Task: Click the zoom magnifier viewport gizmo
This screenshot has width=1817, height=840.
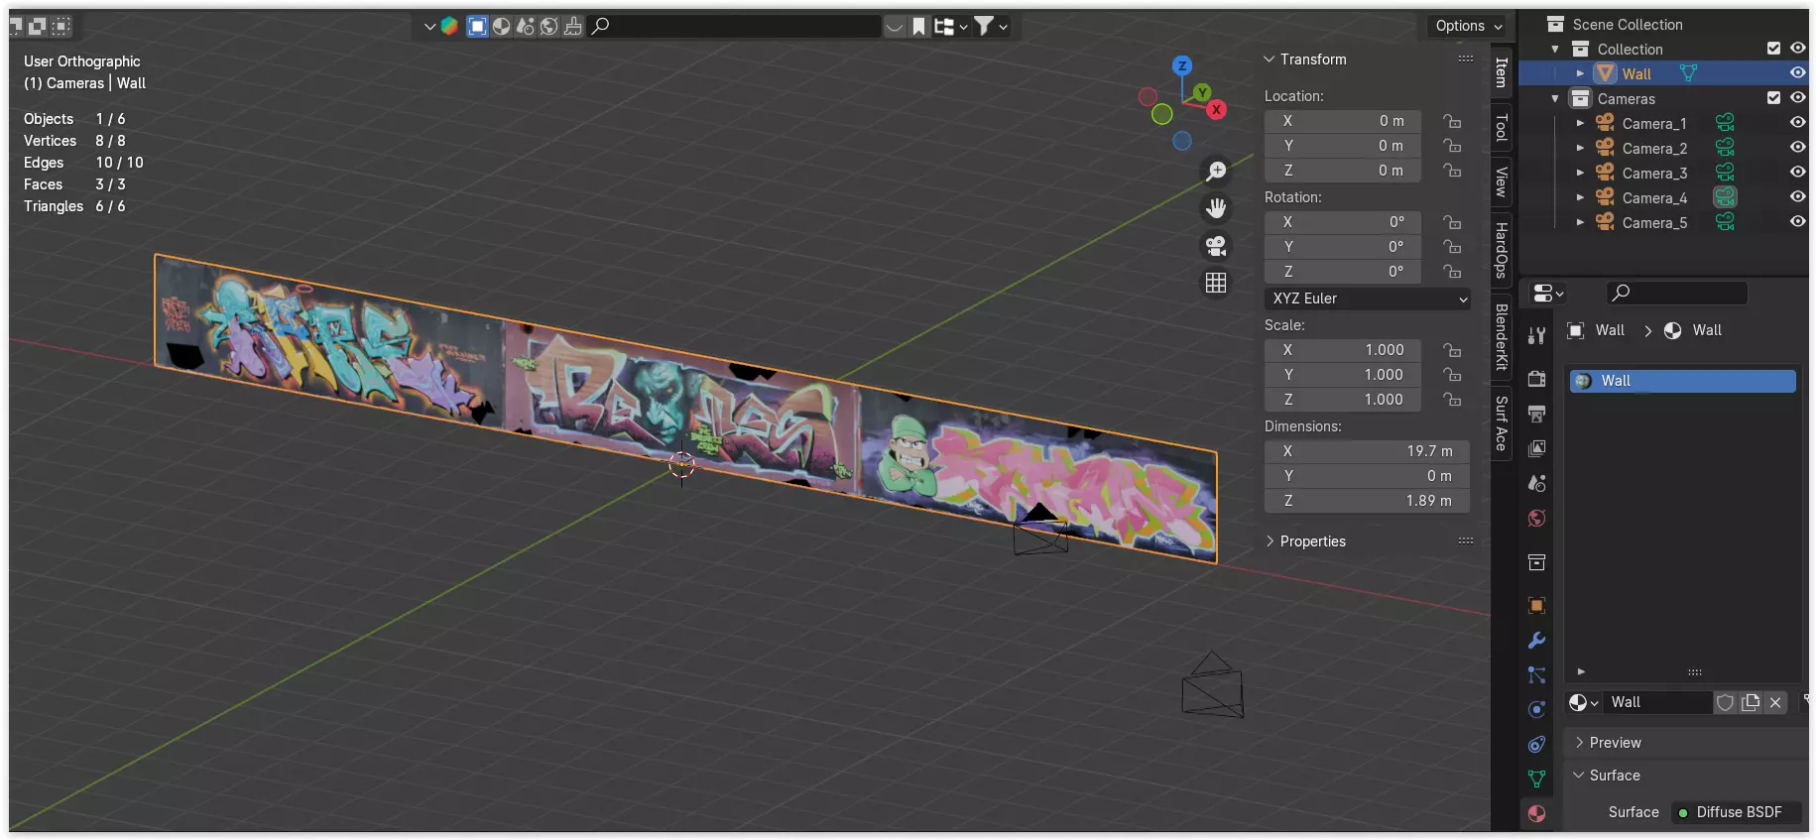Action: pyautogui.click(x=1216, y=172)
